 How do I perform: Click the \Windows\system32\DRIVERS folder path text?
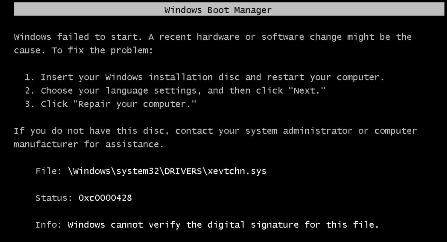click(135, 171)
